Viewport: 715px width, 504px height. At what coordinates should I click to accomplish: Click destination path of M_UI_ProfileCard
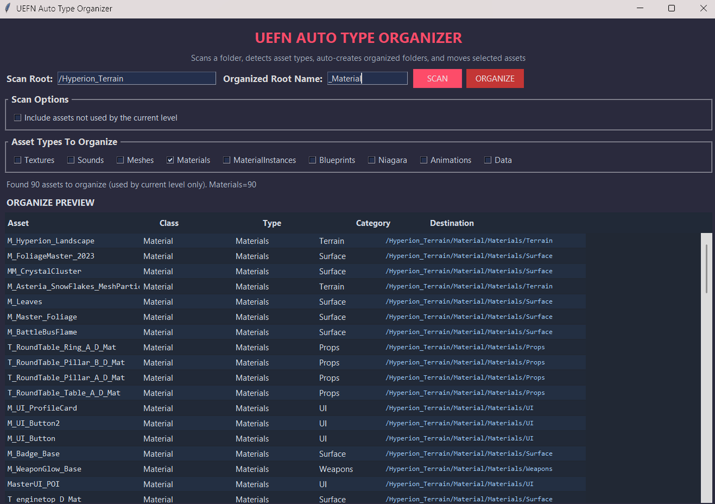459,408
